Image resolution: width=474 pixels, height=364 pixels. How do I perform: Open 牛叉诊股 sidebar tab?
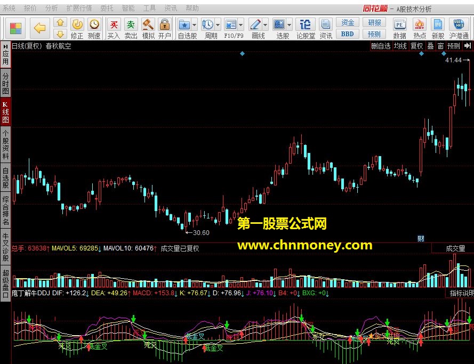[5, 247]
